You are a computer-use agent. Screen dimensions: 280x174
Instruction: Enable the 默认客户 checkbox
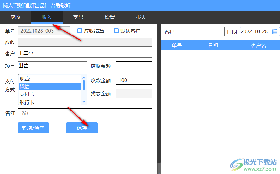pos(116,31)
